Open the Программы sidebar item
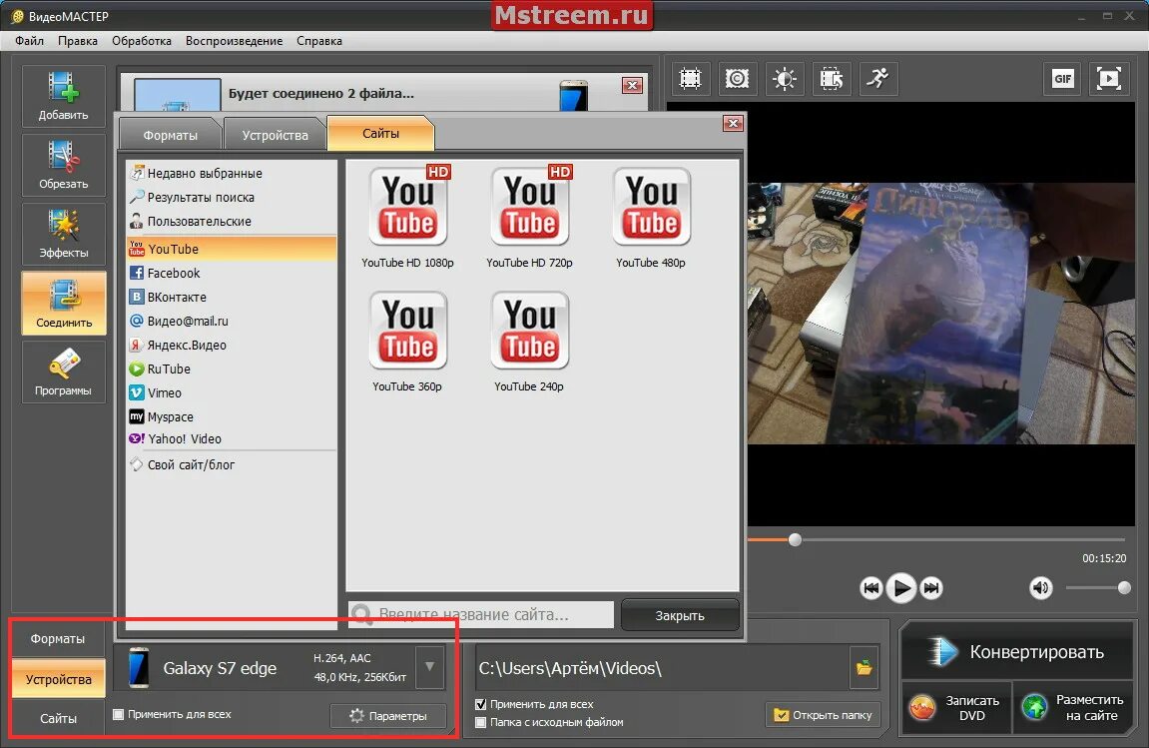Image resolution: width=1149 pixels, height=748 pixels. coord(64,372)
